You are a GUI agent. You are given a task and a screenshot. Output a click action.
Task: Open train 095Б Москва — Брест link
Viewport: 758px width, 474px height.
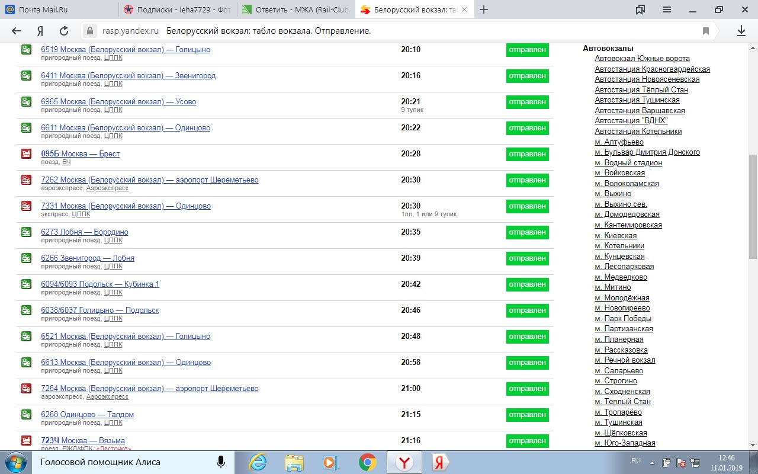pyautogui.click(x=80, y=153)
